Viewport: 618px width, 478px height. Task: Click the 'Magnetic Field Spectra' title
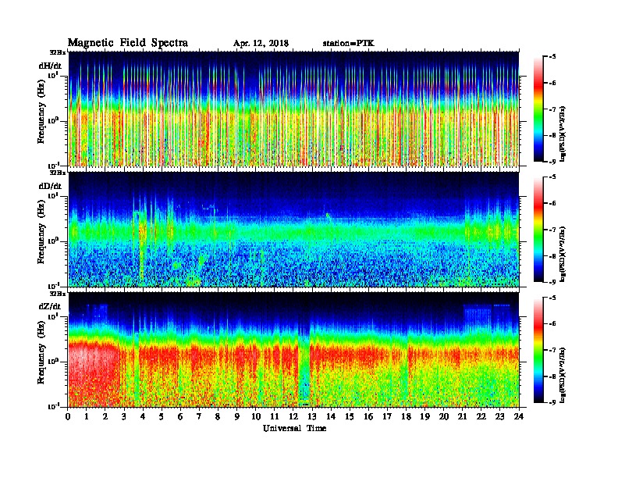(128, 43)
